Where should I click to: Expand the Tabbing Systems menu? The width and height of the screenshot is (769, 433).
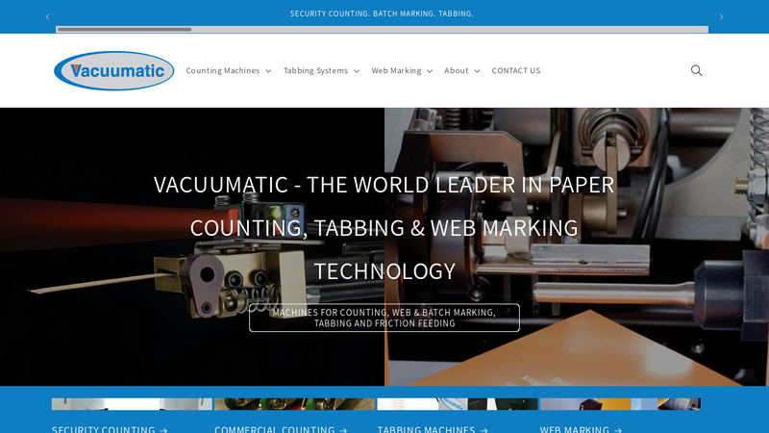point(321,70)
